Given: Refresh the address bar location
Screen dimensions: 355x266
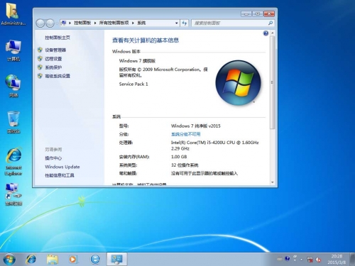Looking at the screenshot, I should pos(185,23).
